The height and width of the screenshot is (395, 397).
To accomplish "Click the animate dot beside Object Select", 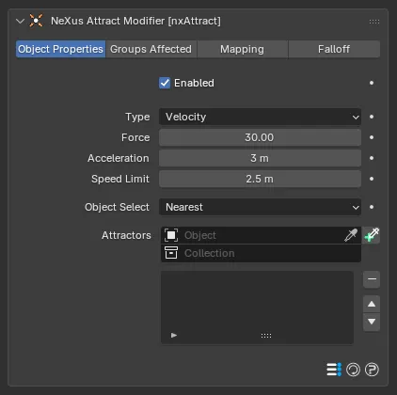I will pos(372,207).
